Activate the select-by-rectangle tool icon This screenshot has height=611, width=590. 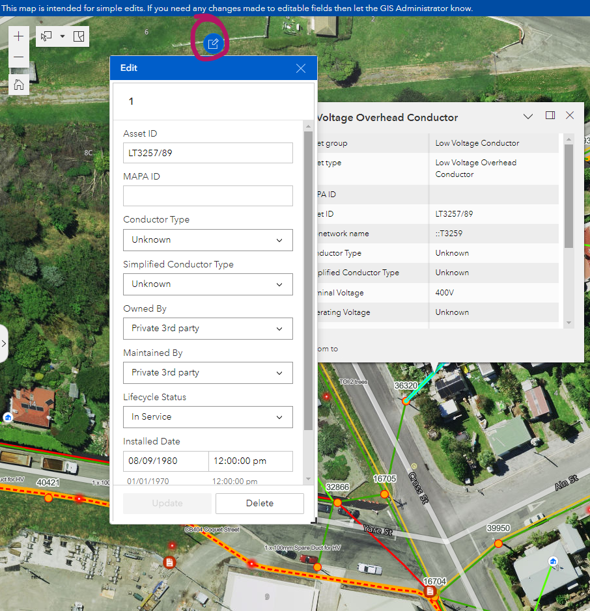click(79, 36)
